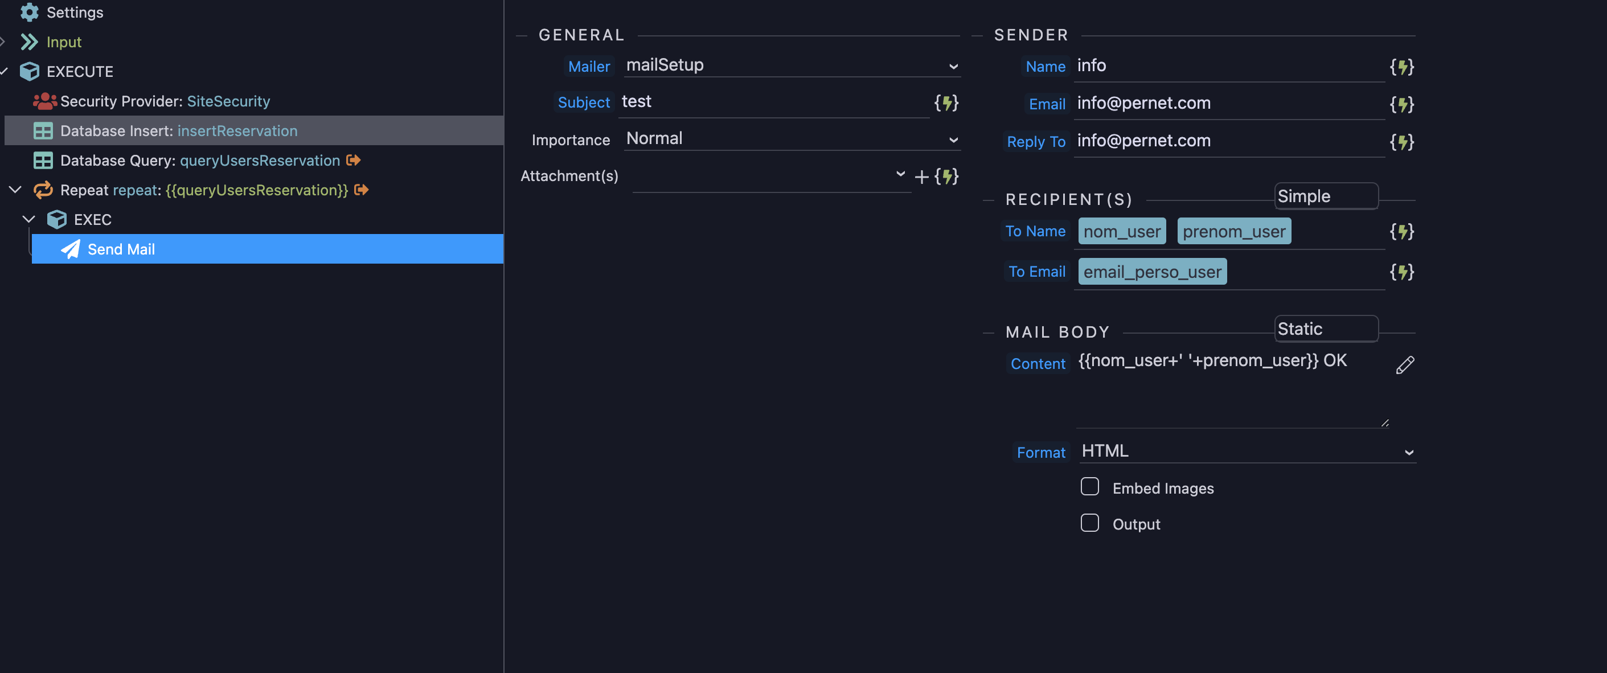The image size is (1607, 673).
Task: Select Database Insert: insertReservation step
Action: [254, 130]
